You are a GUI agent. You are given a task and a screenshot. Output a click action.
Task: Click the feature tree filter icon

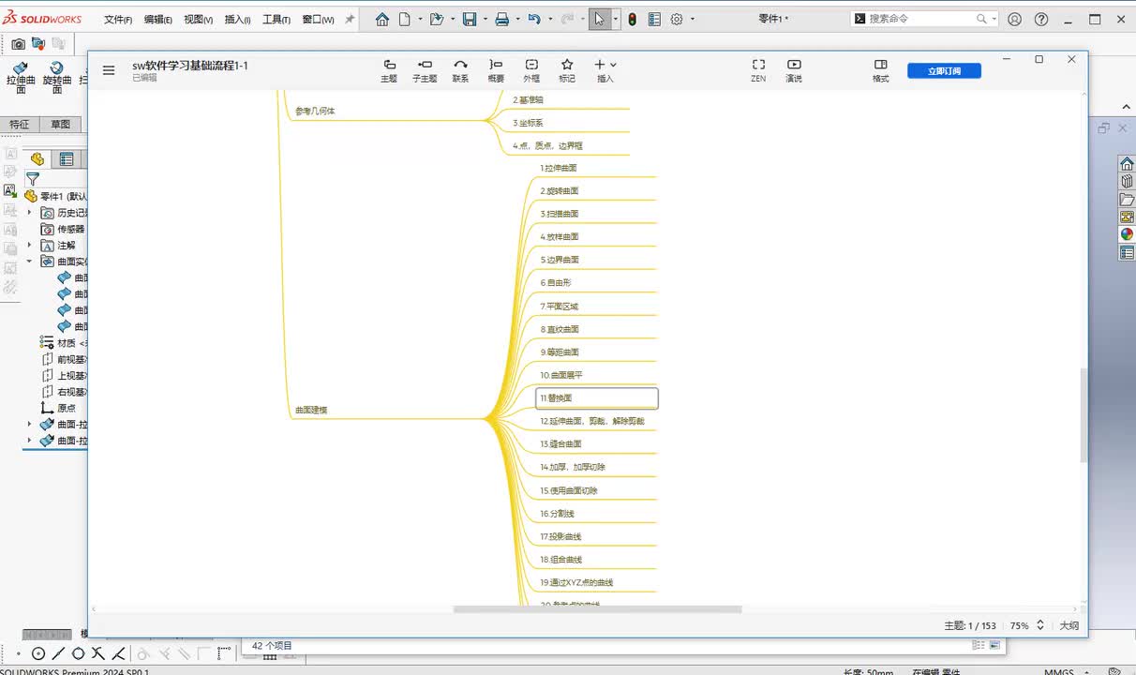point(33,179)
